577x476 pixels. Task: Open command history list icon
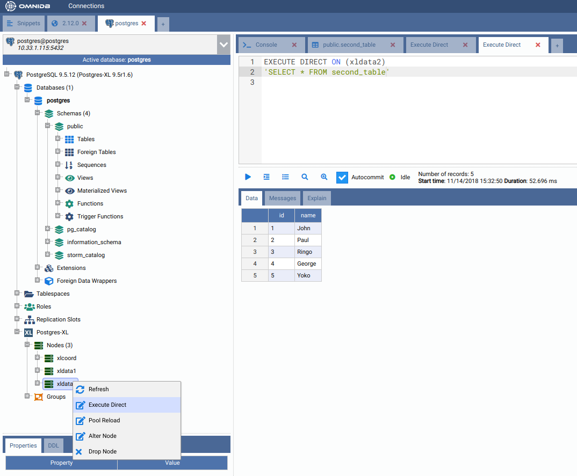click(x=285, y=177)
